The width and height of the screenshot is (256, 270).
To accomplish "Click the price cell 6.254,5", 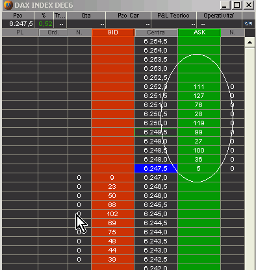I will click(x=156, y=42).
